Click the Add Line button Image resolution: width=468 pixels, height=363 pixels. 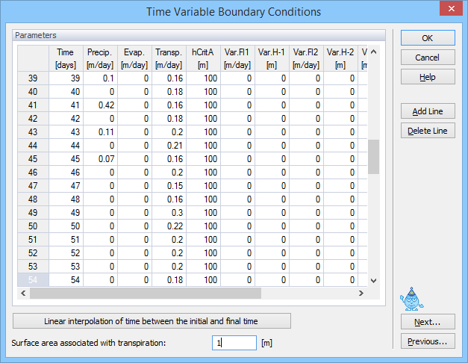pos(428,111)
